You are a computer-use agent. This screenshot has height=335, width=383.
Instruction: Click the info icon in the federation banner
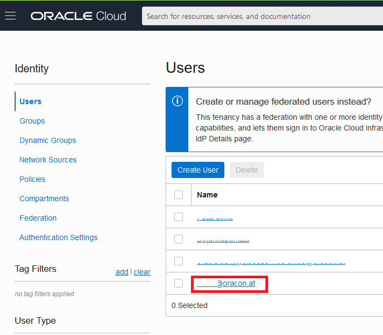(177, 101)
